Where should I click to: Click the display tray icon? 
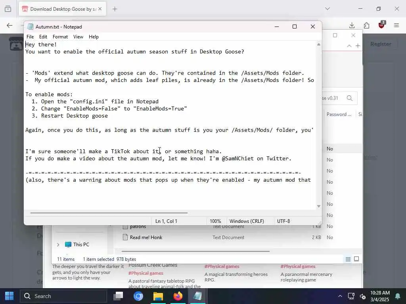tap(351, 296)
